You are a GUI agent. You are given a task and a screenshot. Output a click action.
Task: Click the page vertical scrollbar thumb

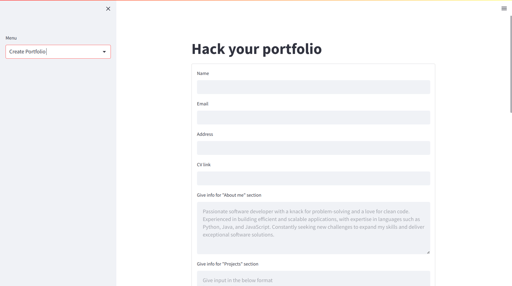click(511, 64)
